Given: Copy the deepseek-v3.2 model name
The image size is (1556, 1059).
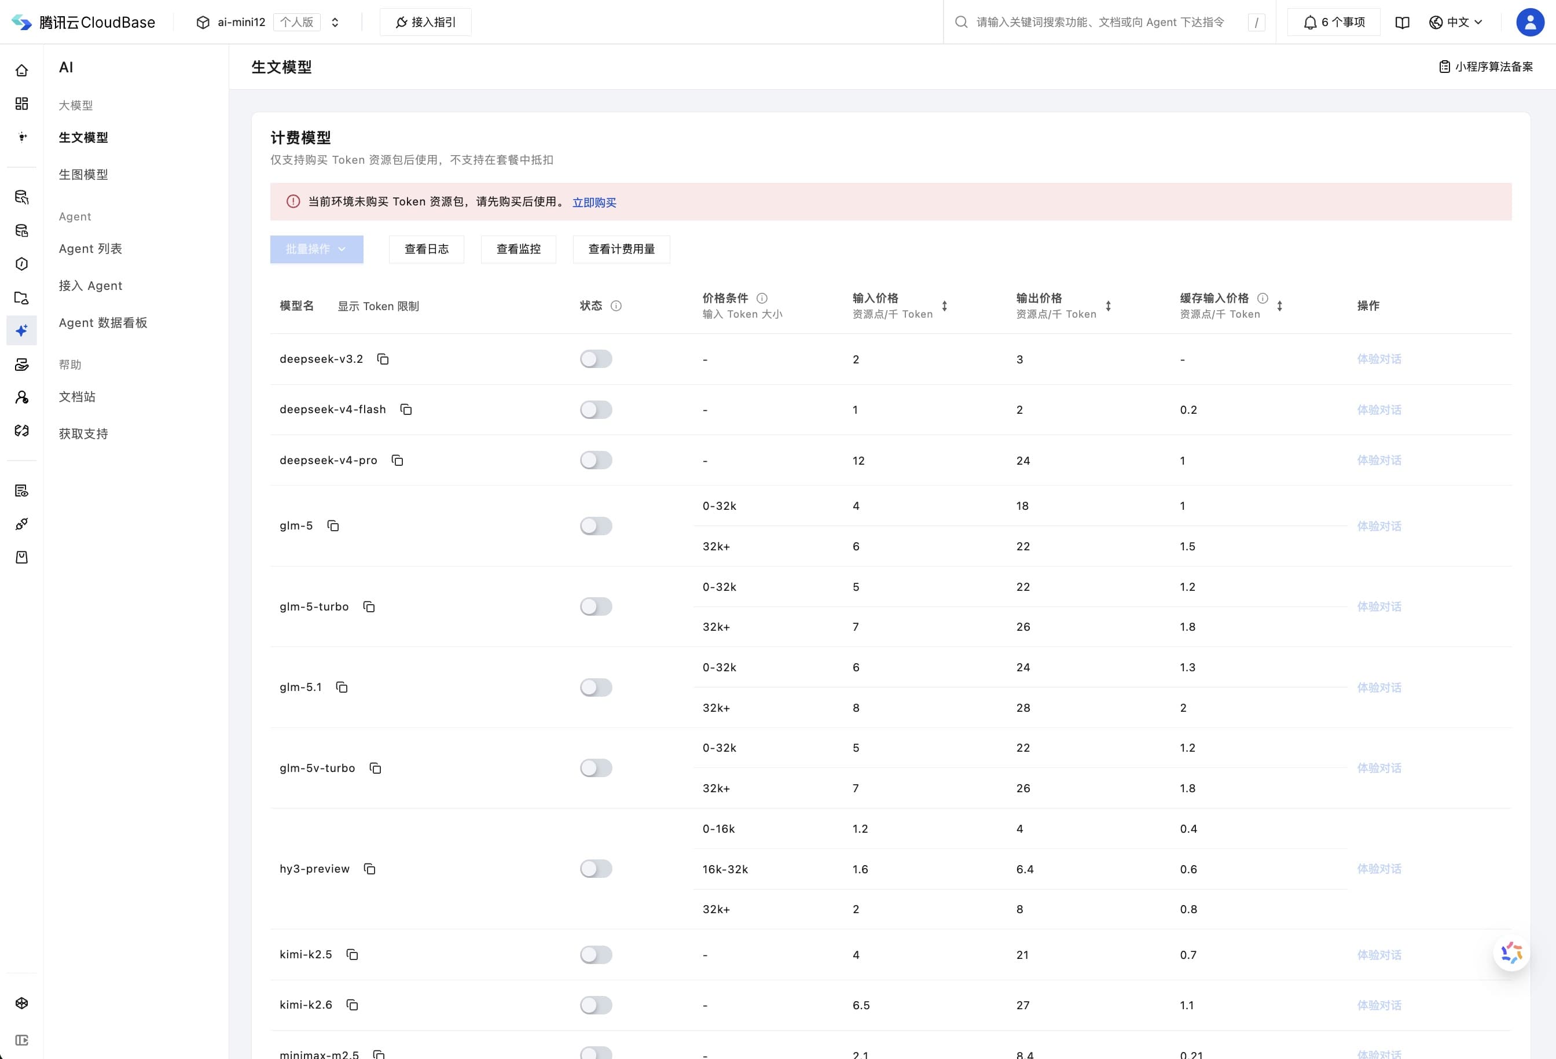Looking at the screenshot, I should pyautogui.click(x=383, y=359).
